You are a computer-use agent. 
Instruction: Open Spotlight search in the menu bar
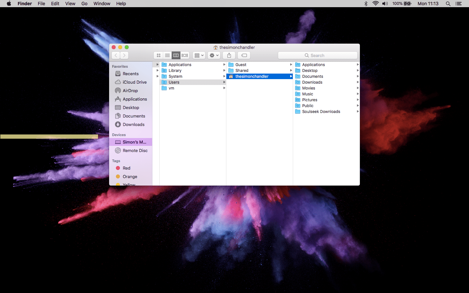coord(448,4)
